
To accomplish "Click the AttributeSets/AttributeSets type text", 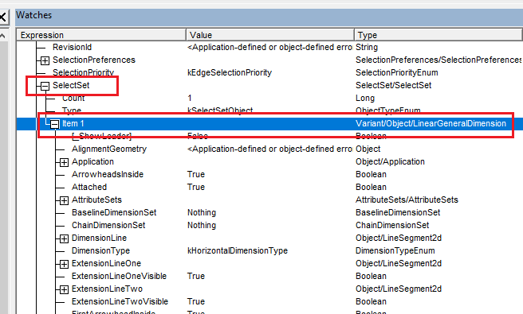I will [407, 200].
